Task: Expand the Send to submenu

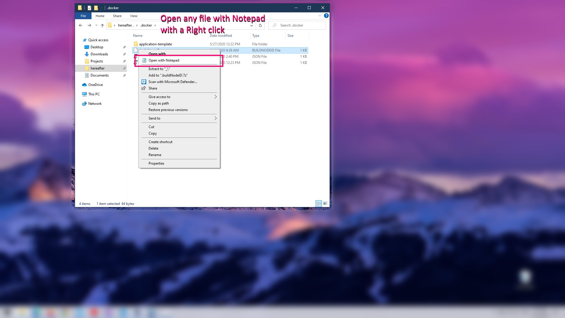Action: click(x=215, y=118)
